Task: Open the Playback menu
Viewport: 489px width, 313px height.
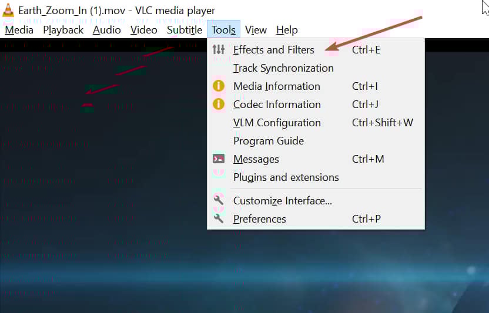Action: coord(63,30)
